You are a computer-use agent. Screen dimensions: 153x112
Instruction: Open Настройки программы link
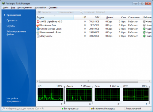pos(14,100)
